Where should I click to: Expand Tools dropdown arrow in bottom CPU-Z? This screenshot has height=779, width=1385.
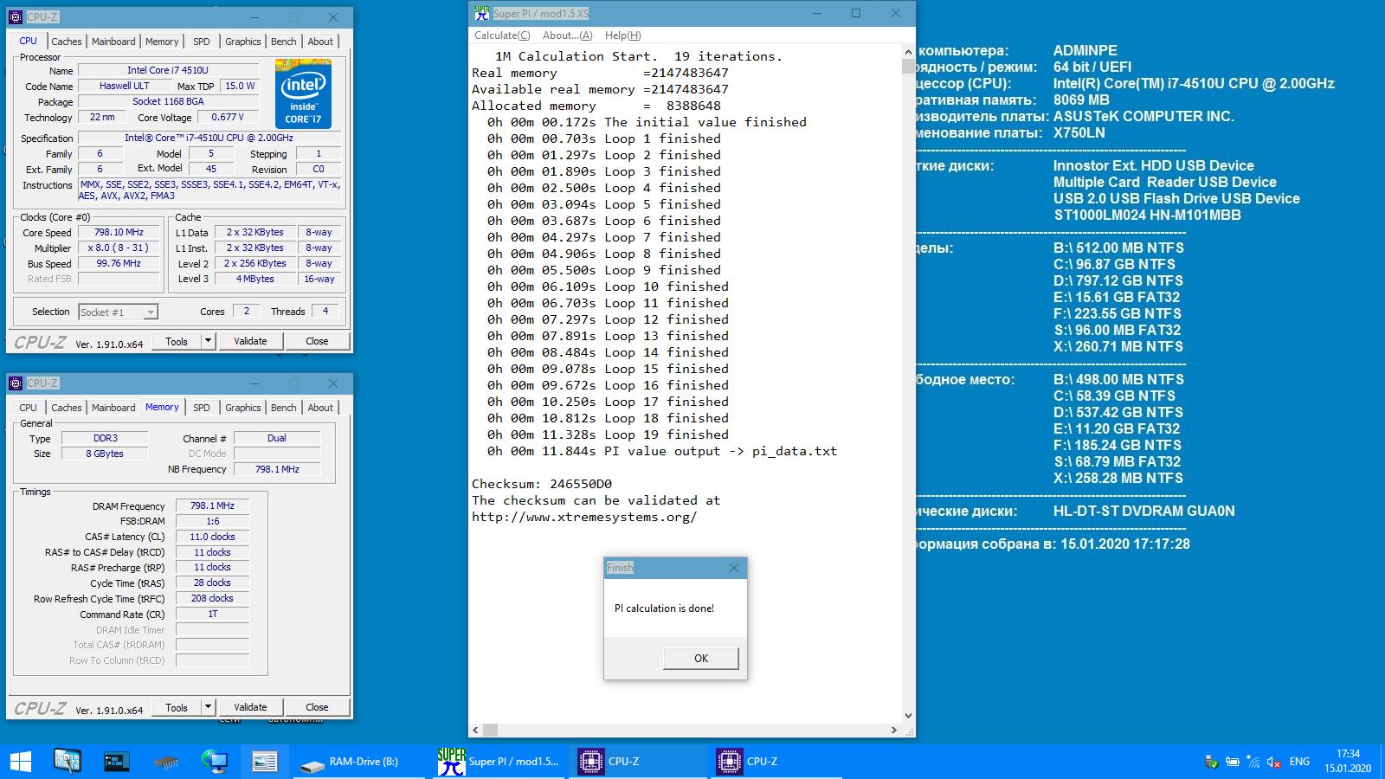pyautogui.click(x=208, y=707)
